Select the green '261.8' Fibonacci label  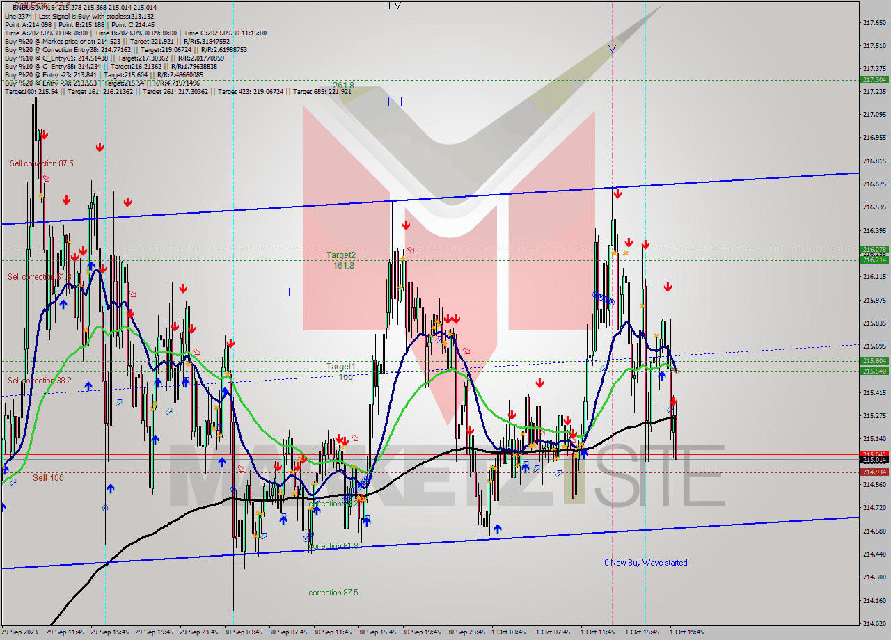click(343, 86)
